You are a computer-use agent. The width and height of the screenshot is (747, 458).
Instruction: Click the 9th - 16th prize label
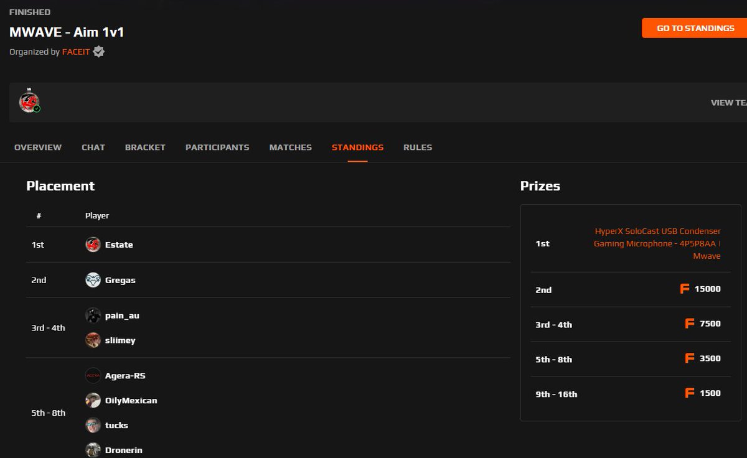(x=557, y=395)
